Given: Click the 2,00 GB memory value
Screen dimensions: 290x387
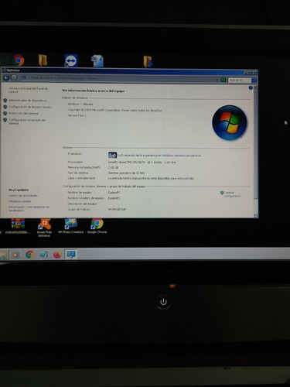Looking at the screenshot, I should [x=113, y=168].
